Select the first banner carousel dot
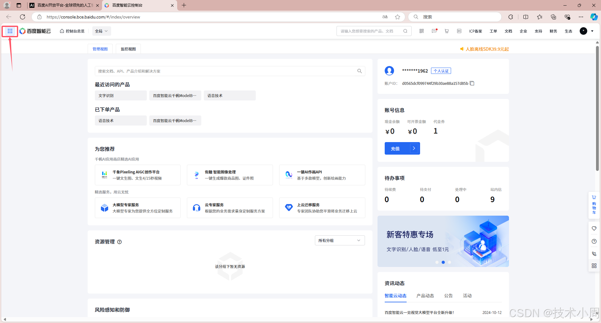601x323 pixels. [x=437, y=262]
